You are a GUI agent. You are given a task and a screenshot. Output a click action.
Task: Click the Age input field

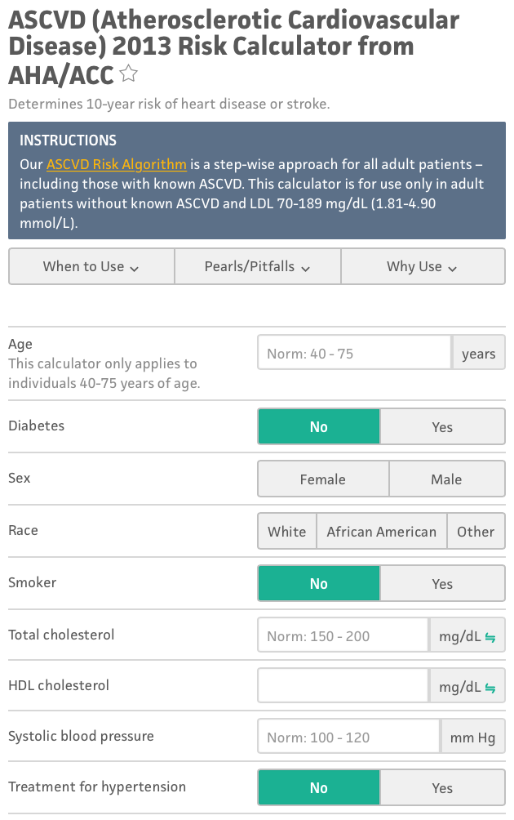(354, 354)
